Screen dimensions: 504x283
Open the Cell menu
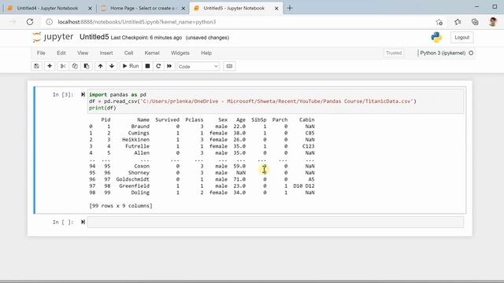(128, 53)
